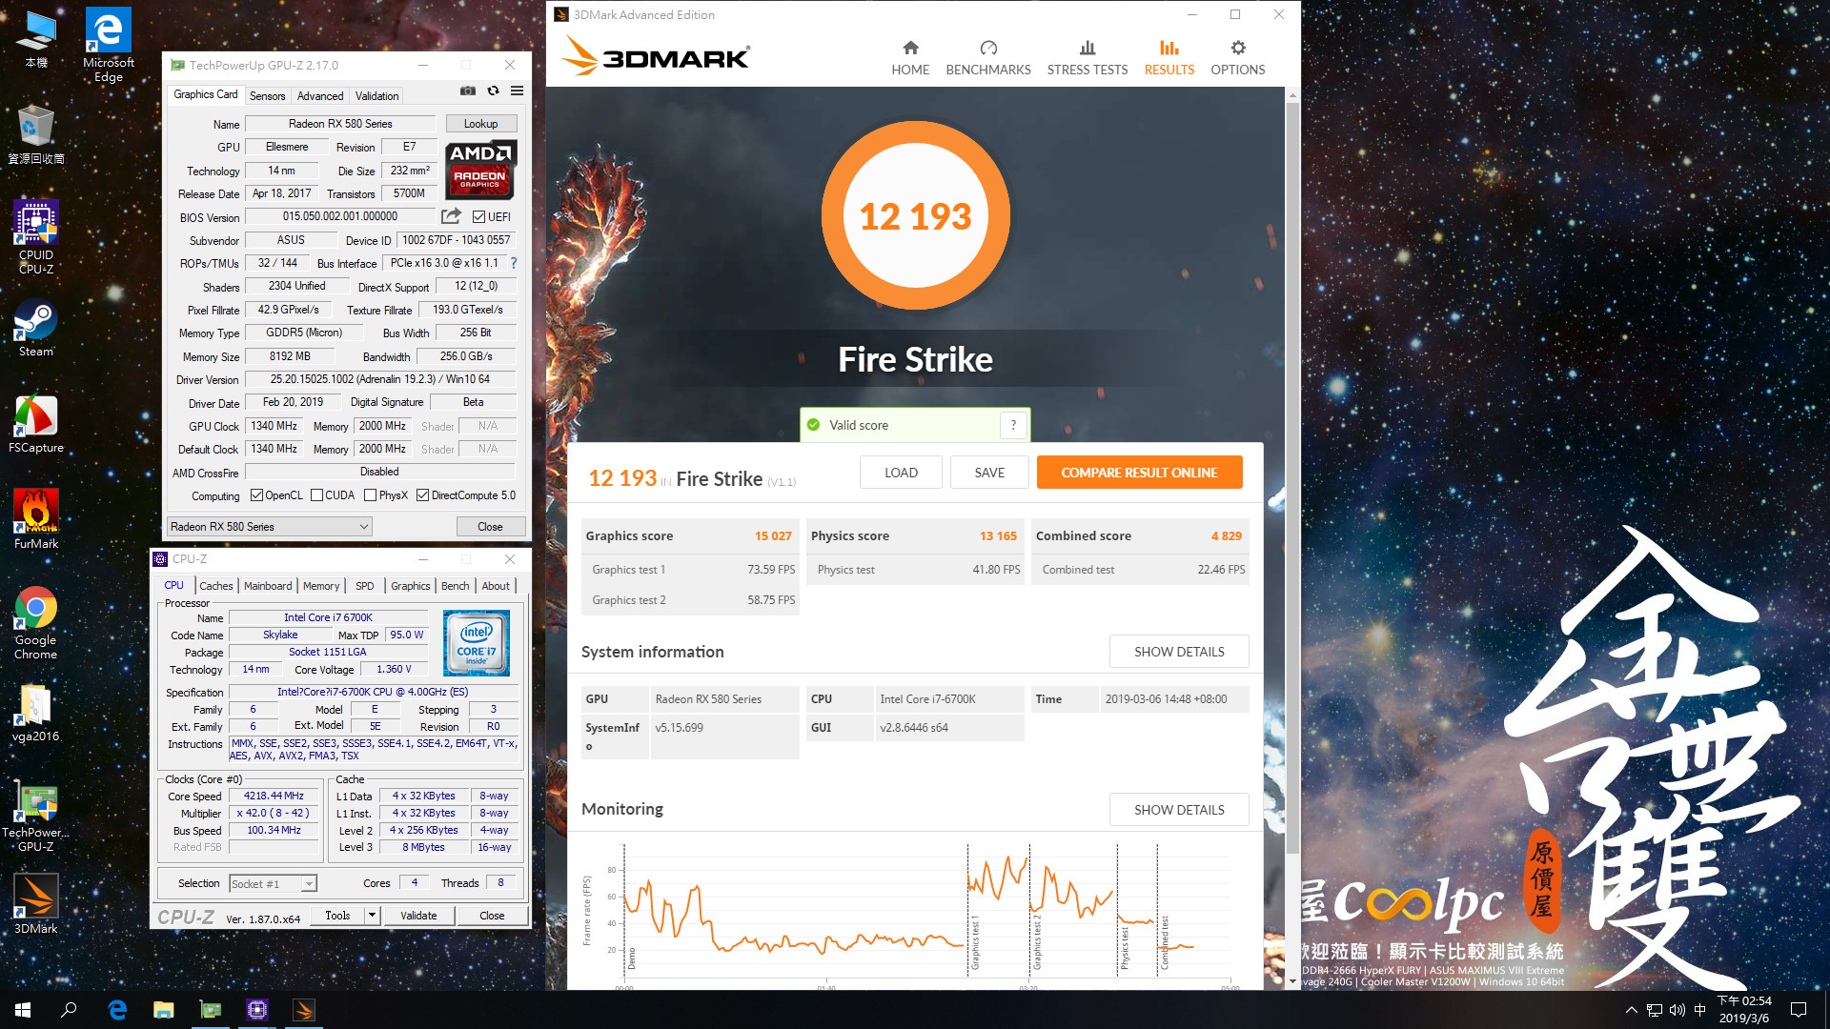Viewport: 1830px width, 1029px height.
Task: Toggle the DirectCompute 5.0 checkbox
Action: [422, 495]
